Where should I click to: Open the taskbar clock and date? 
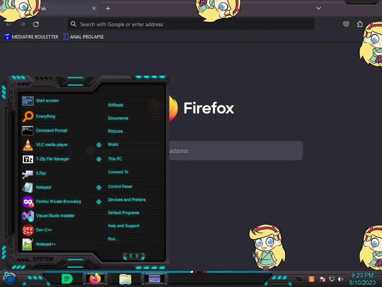pyautogui.click(x=362, y=279)
